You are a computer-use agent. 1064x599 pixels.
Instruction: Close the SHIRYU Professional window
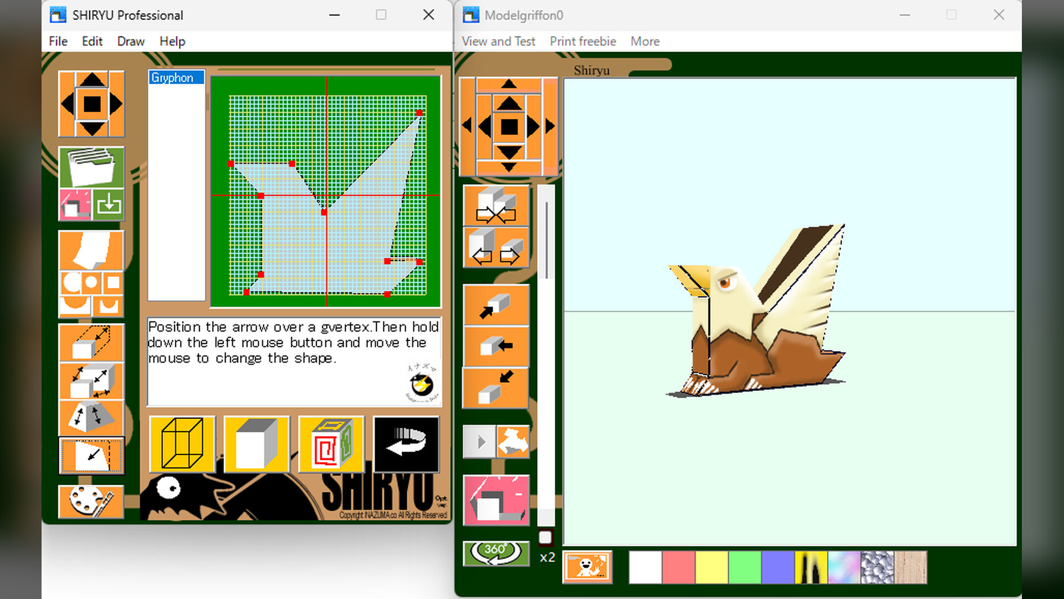point(428,15)
